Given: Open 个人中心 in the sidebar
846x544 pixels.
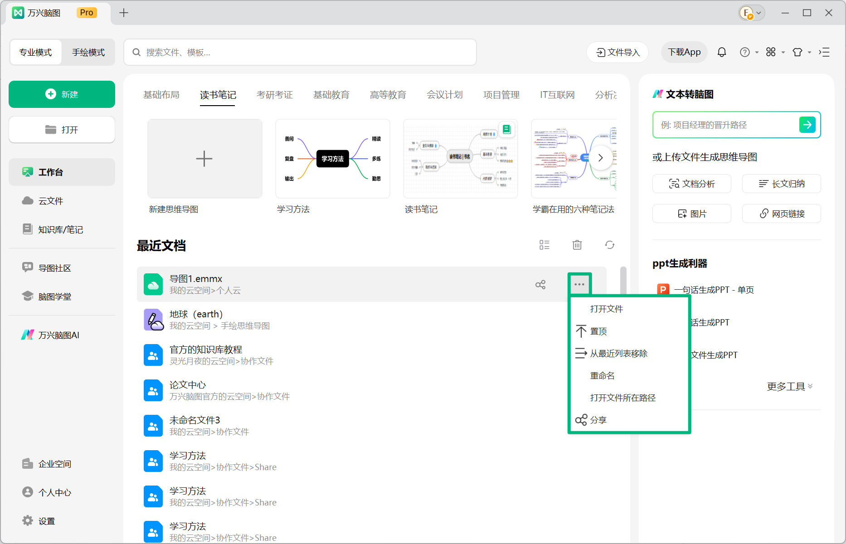Looking at the screenshot, I should 62,492.
